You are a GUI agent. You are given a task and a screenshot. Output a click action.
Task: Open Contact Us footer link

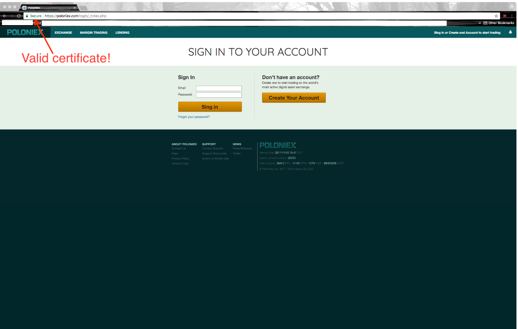click(179, 149)
